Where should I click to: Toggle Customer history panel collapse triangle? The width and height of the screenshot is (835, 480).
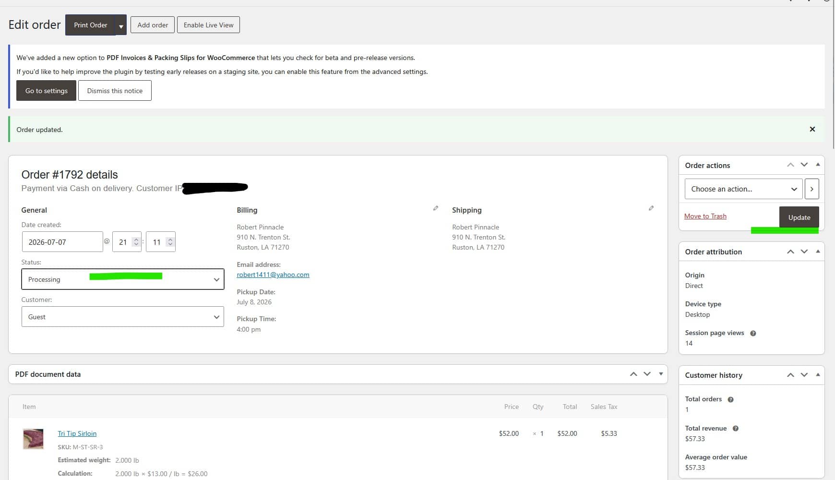(x=818, y=375)
